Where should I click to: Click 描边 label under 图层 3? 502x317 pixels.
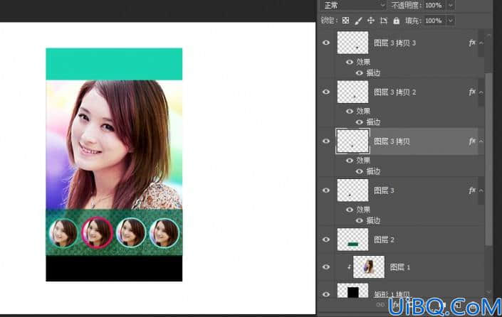pyautogui.click(x=373, y=220)
